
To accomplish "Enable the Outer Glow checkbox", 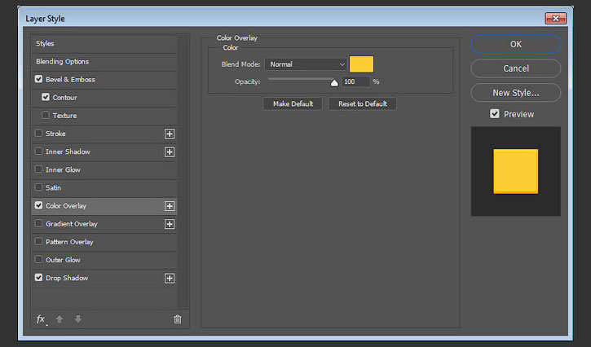I will point(39,260).
